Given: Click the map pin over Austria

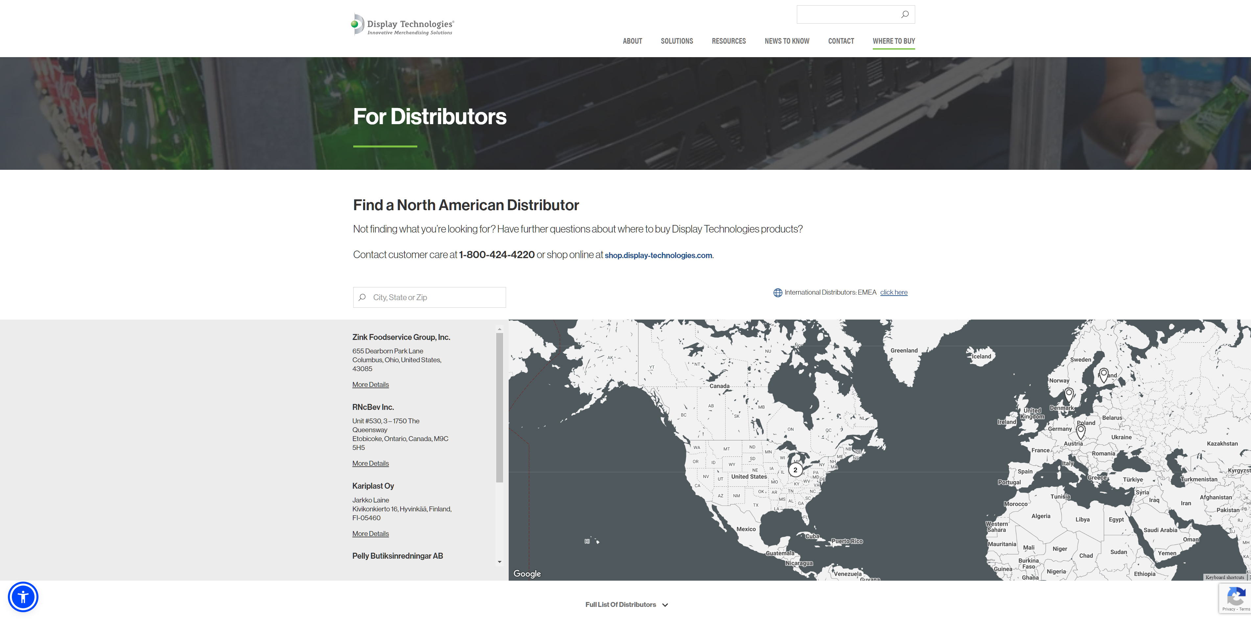Looking at the screenshot, I should (x=1080, y=431).
